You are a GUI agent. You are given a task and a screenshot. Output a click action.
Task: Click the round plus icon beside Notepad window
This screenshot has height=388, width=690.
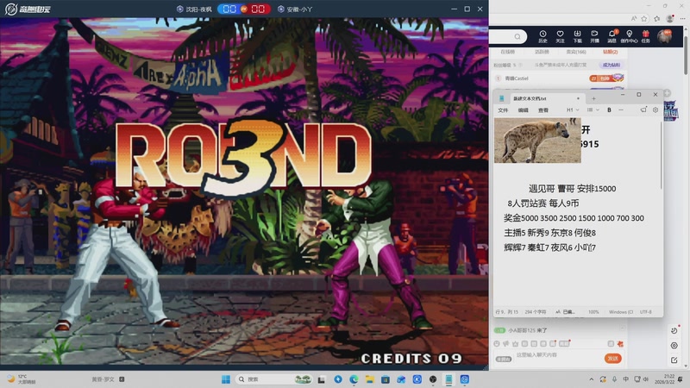[668, 93]
